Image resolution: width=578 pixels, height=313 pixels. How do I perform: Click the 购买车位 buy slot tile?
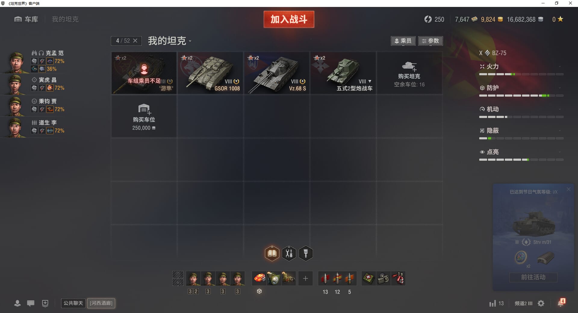click(144, 116)
